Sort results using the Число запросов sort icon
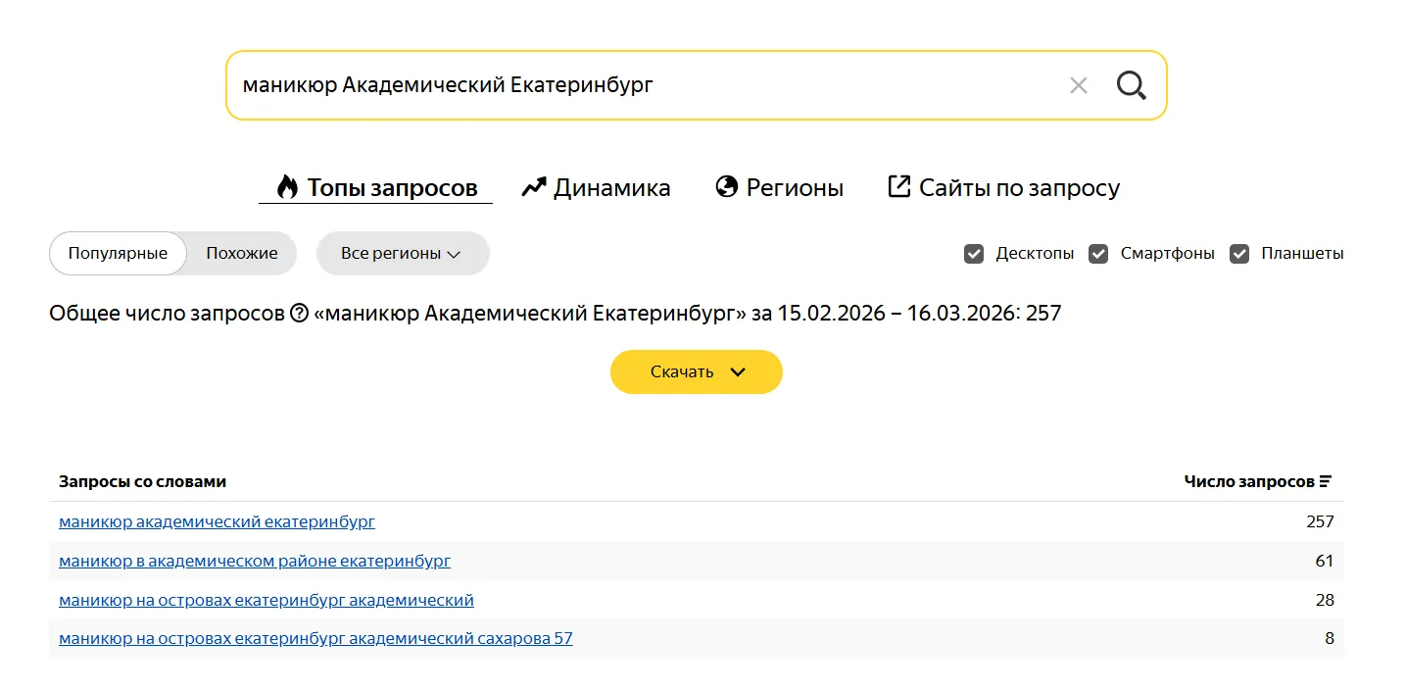Viewport: 1405px width, 691px height. pyautogui.click(x=1326, y=480)
